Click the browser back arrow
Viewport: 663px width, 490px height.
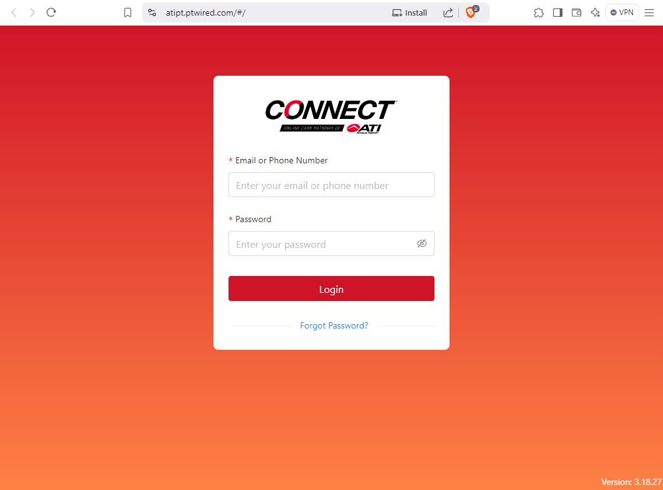point(14,13)
